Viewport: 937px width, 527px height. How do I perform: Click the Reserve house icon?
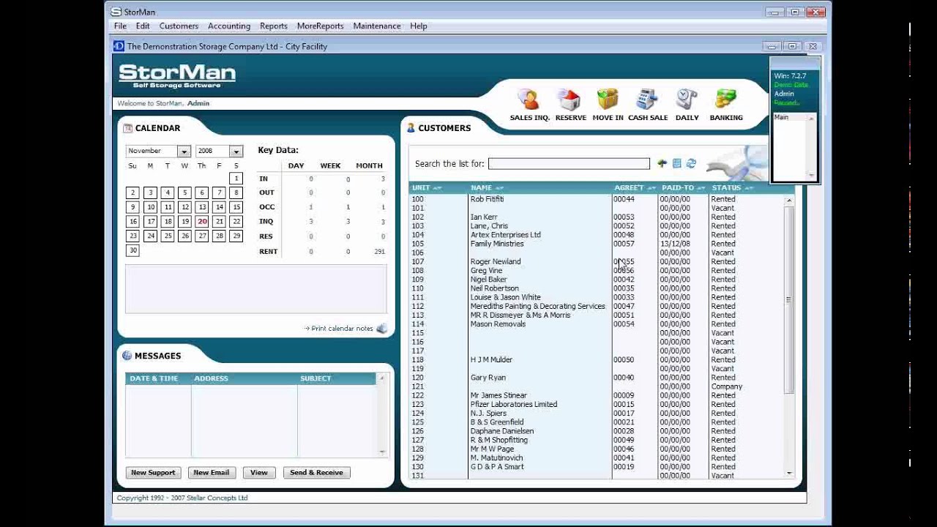tap(569, 100)
